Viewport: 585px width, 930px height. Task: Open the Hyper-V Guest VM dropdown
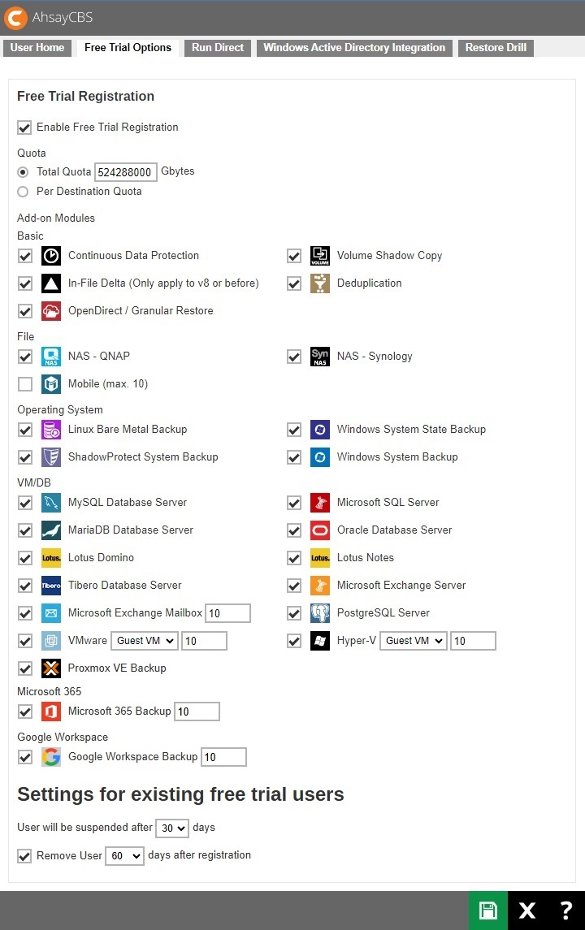click(x=414, y=641)
